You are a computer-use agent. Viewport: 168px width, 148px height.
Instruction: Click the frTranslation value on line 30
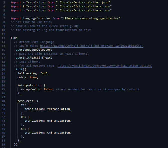click(x=58, y=109)
